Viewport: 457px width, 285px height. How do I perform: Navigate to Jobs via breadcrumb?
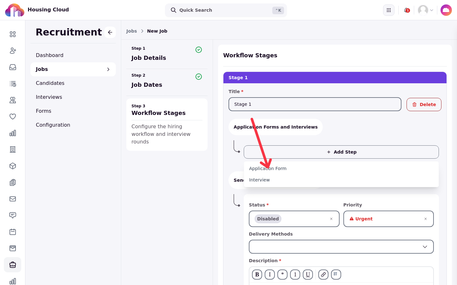(x=131, y=31)
